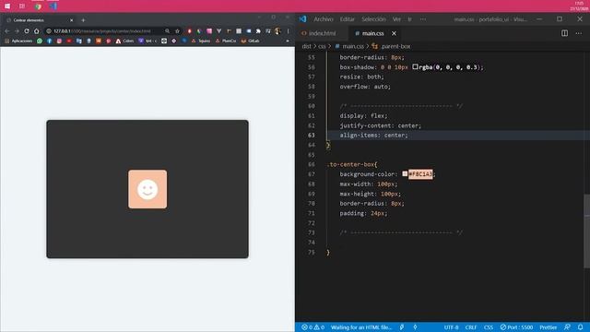Close the Centrar elementos browser tab
590x332 pixels.
coord(72,20)
